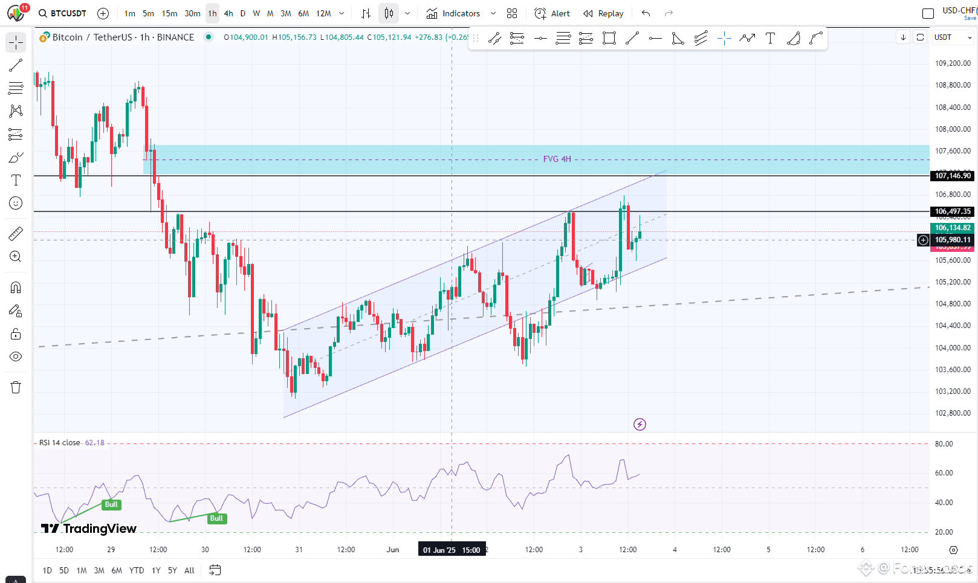Viewport: 978px width, 583px height.
Task: Switch to the 5m timeframe
Action: pos(148,13)
